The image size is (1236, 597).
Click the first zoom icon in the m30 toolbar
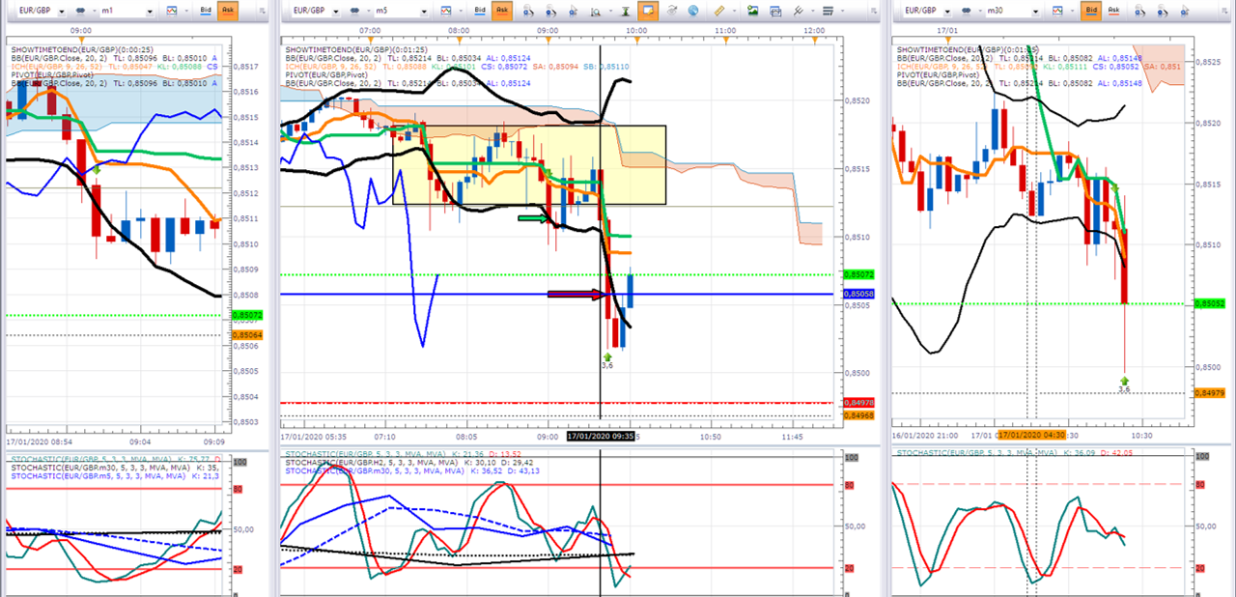coord(1139,11)
